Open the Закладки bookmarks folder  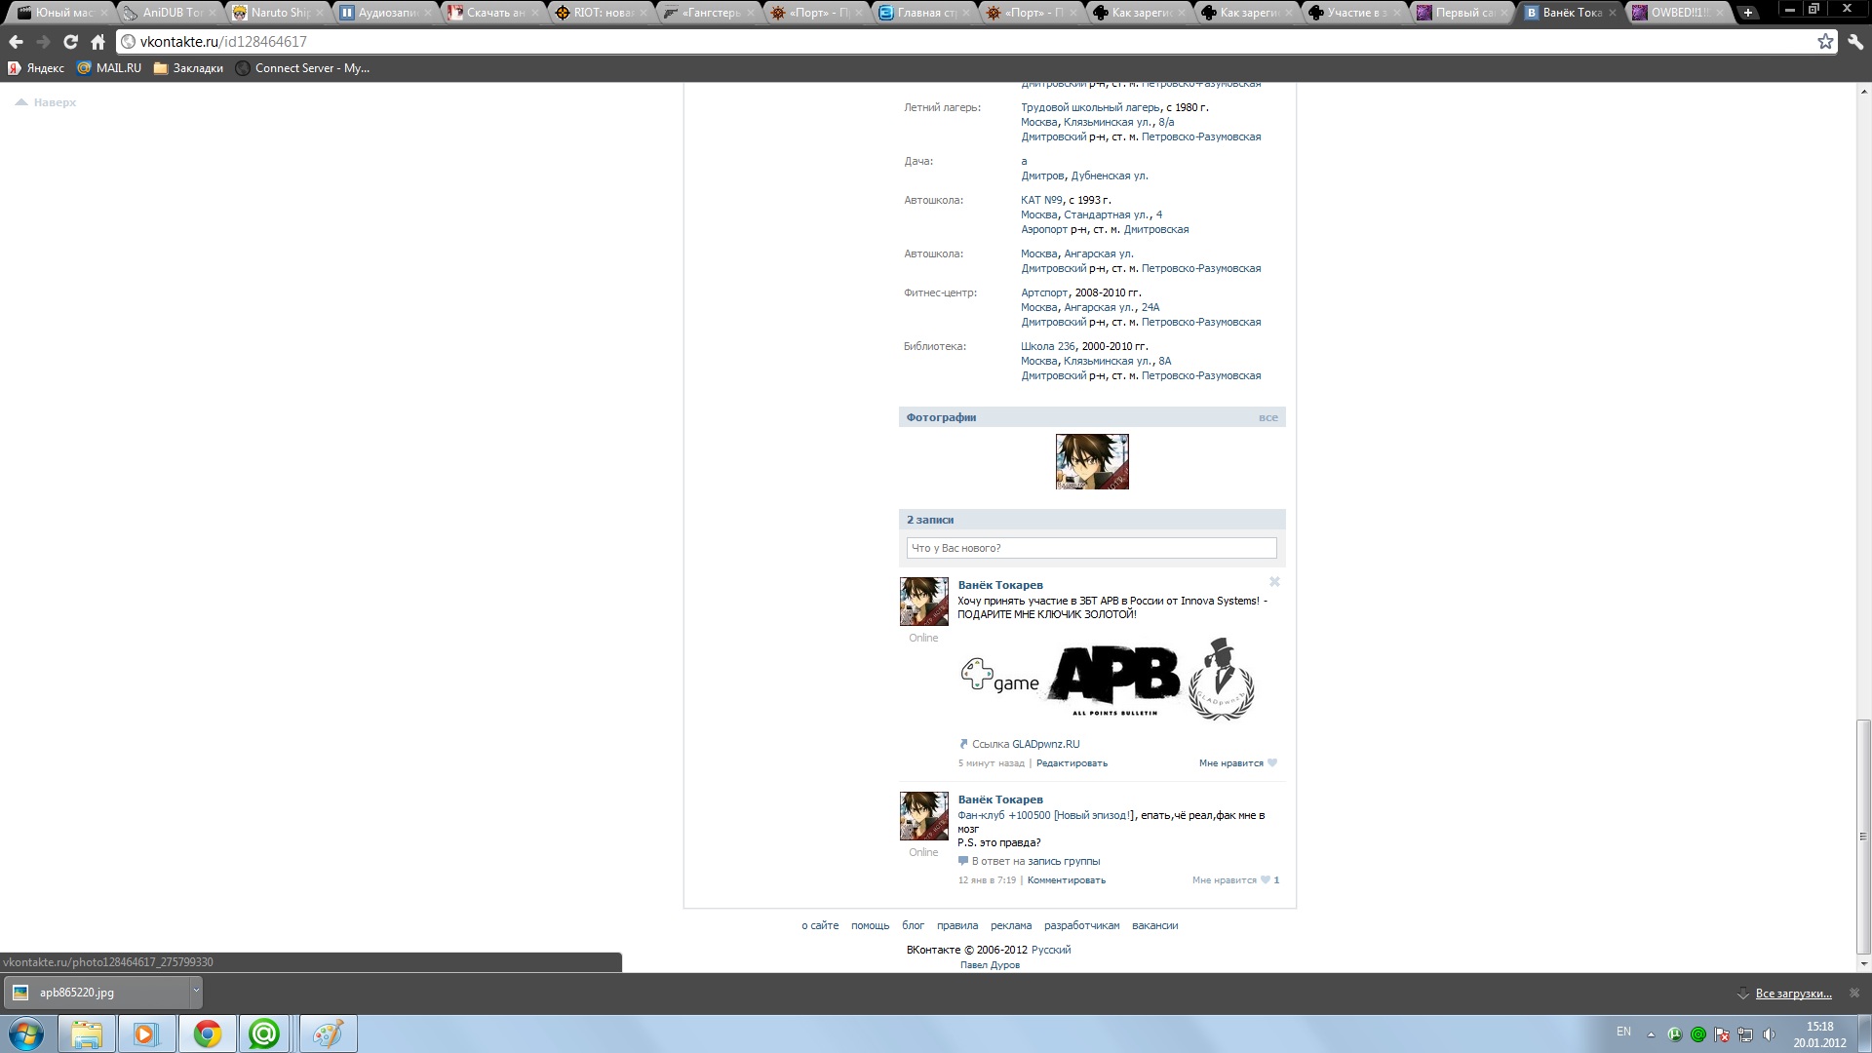pos(189,68)
